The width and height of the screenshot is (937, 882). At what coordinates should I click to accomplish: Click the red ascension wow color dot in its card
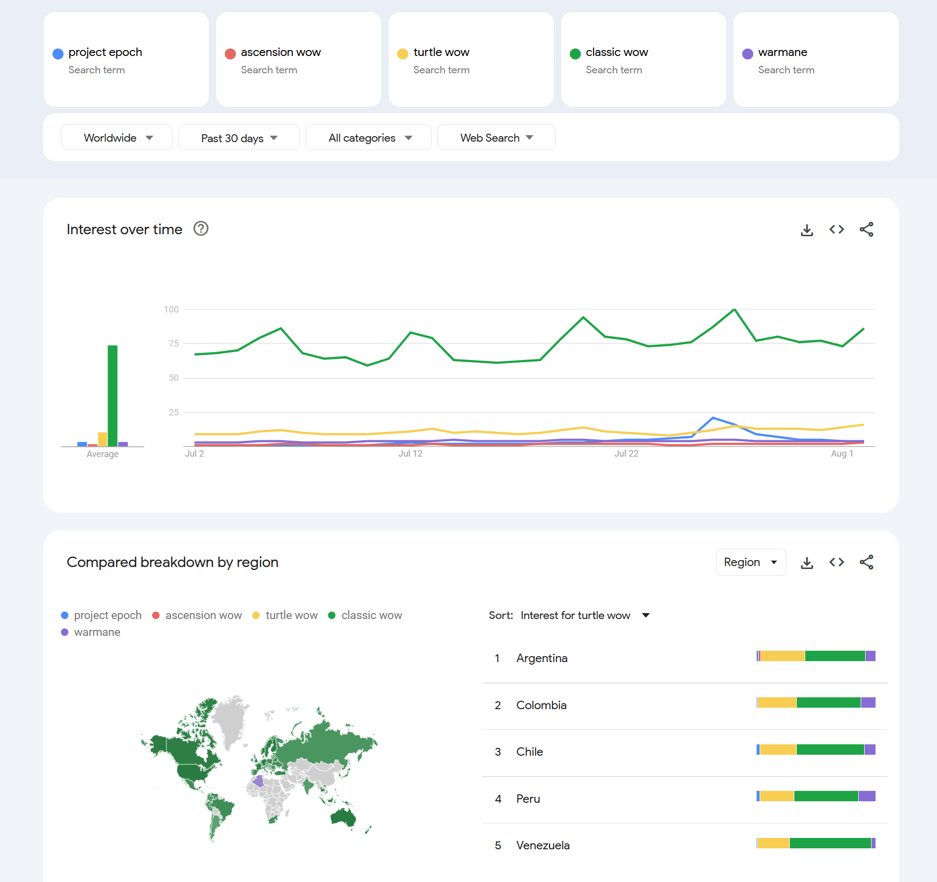click(x=230, y=53)
